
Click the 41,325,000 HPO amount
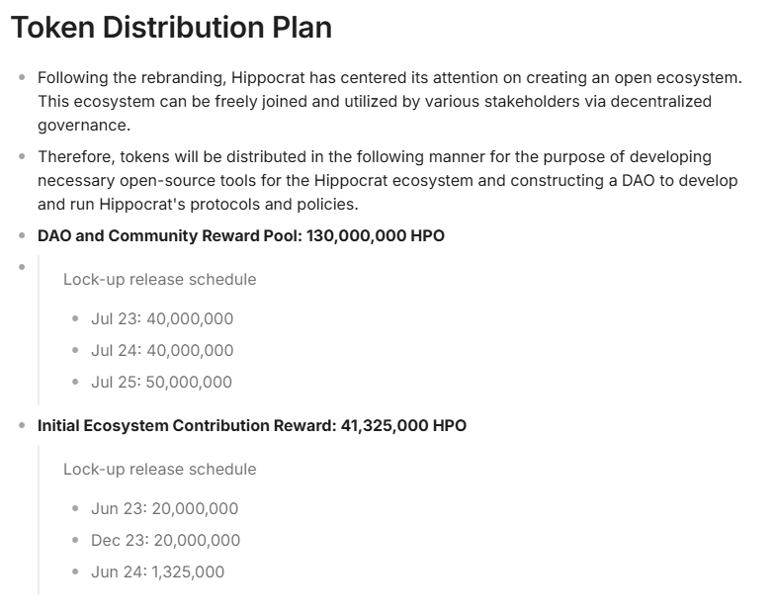click(x=404, y=426)
